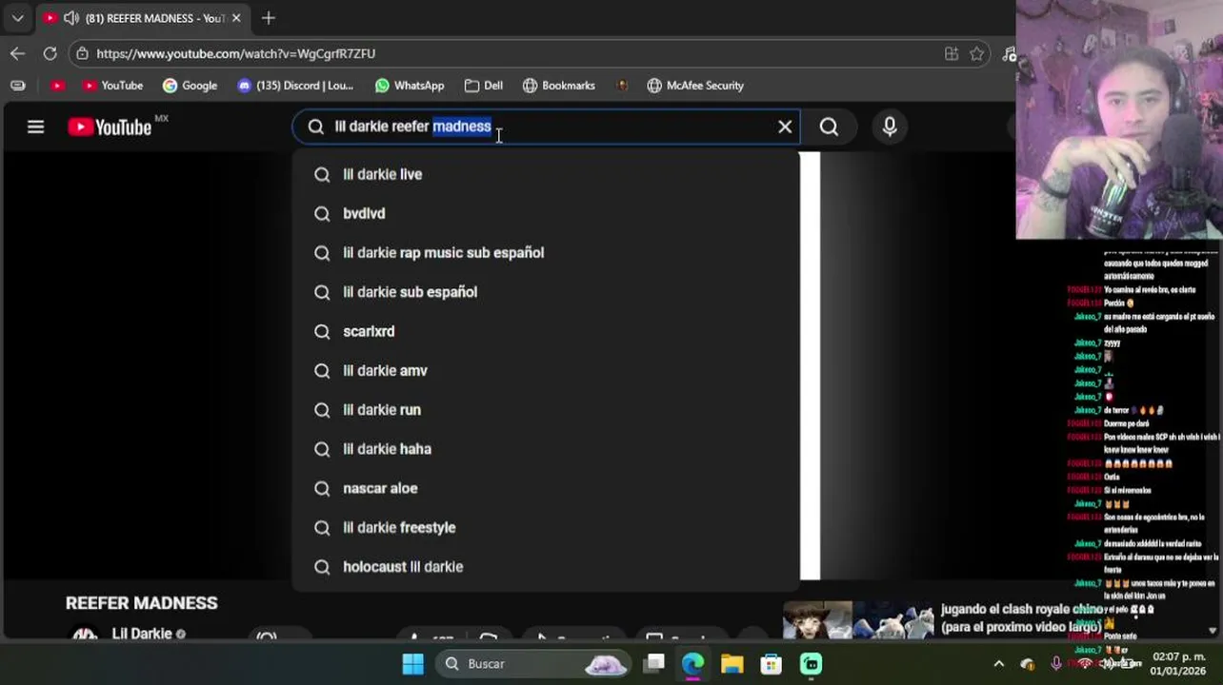
Task: Clear the search box with X
Action: click(x=785, y=127)
